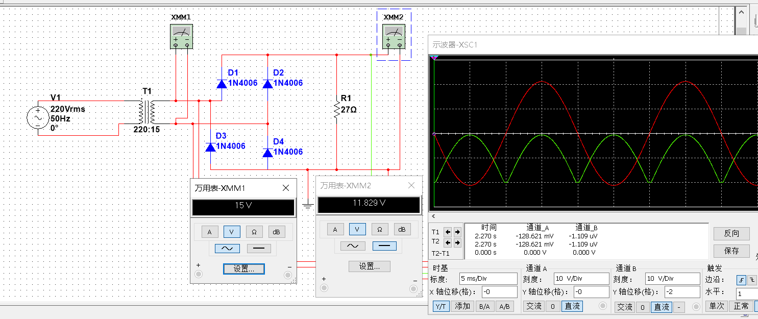Viewport: 758px width, 319px height.
Task: Click Channel B Y 轴位移 field showing -2
Action: tap(682, 292)
